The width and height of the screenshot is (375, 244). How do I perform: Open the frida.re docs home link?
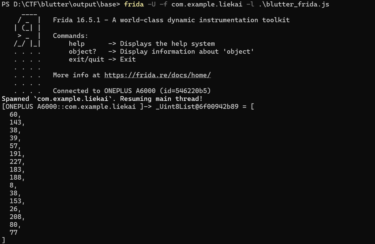coord(157,75)
